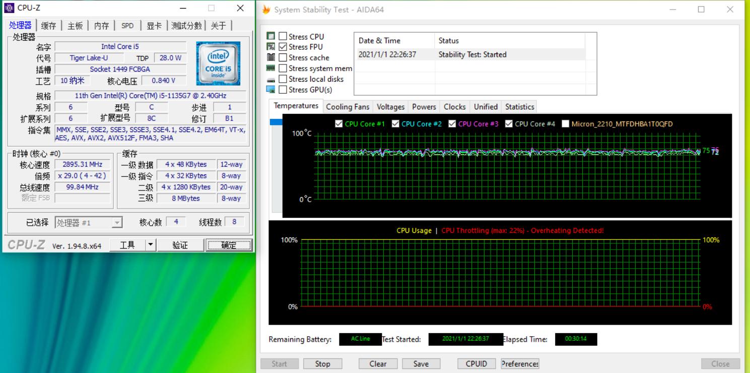The height and width of the screenshot is (373, 750).
Task: Open the 内存 tab in CPU-Z
Action: click(x=102, y=26)
